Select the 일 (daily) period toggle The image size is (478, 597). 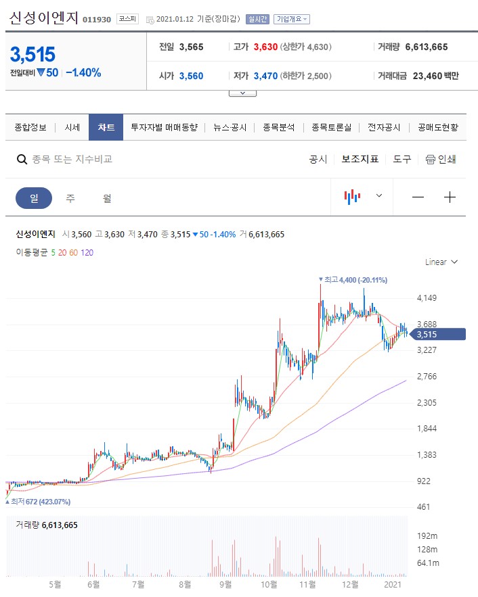point(34,198)
